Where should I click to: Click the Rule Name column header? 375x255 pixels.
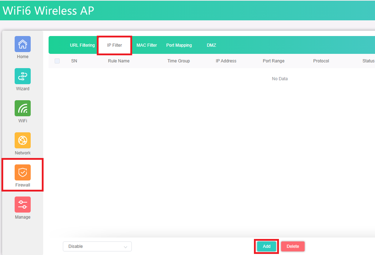[119, 61]
